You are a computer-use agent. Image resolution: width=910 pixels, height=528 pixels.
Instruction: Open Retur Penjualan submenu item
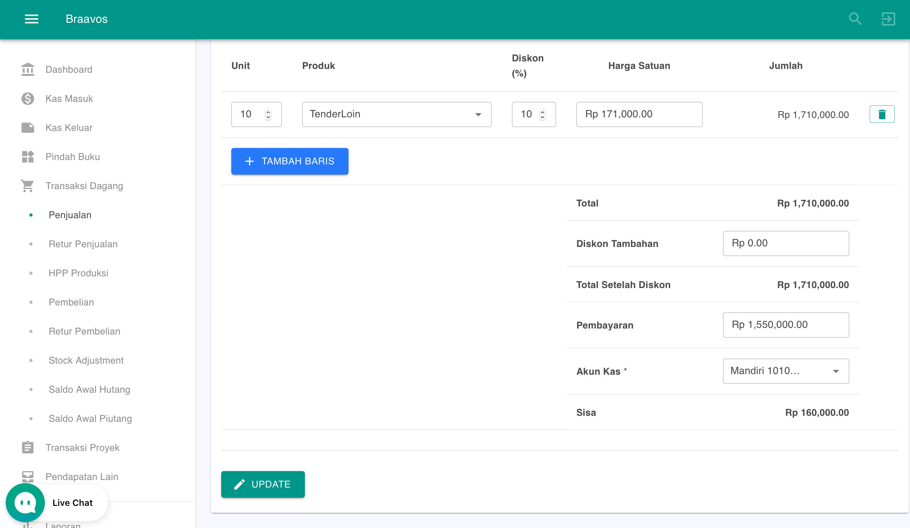click(x=83, y=244)
